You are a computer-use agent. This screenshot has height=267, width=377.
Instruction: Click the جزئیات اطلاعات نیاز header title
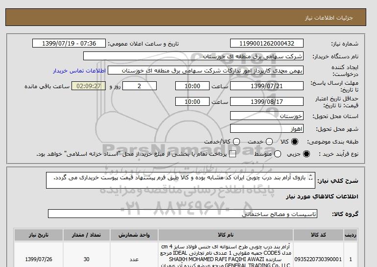(329, 18)
